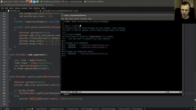Open Qt Creator Window menu
Image resolution: width=196 pixels, height=110 pixels.
[37, 8]
